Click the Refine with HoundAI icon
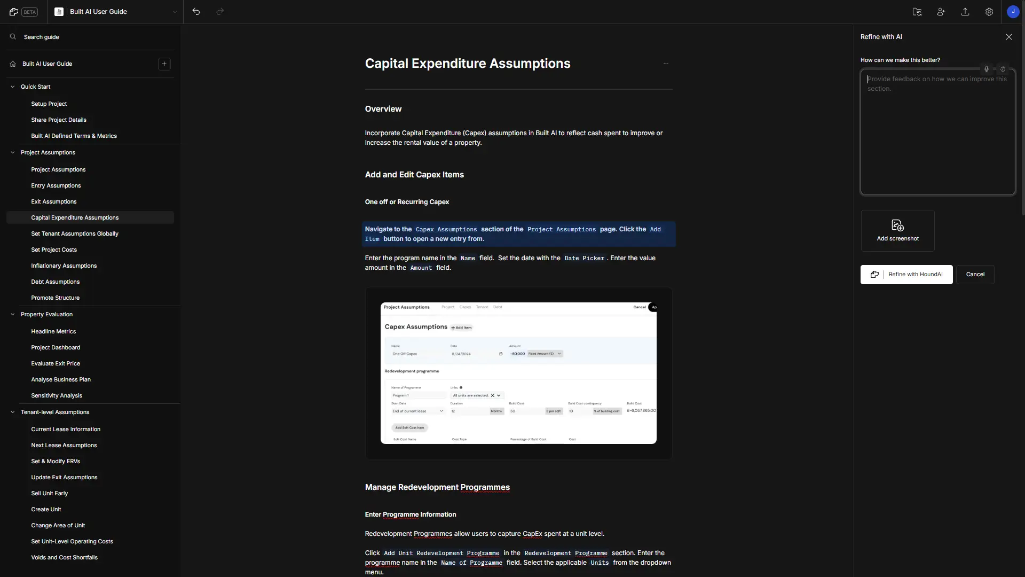 874,274
